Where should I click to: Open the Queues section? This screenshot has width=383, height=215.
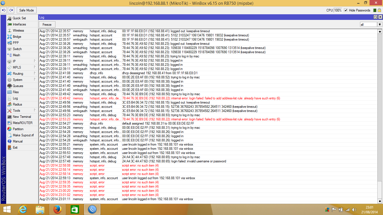pos(22,86)
